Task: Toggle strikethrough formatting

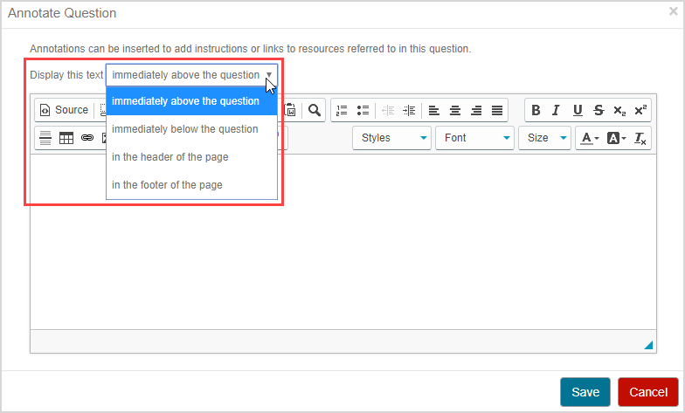Action: tap(598, 110)
